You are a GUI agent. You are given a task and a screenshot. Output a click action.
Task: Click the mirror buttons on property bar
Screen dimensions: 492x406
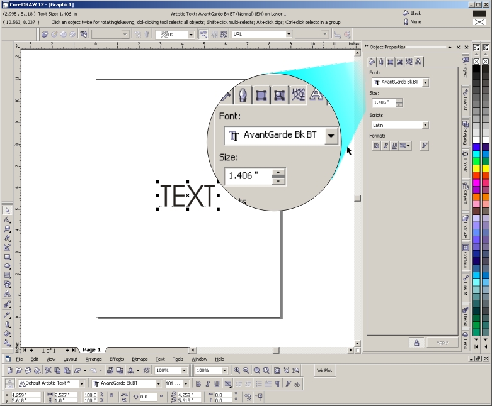click(x=124, y=398)
